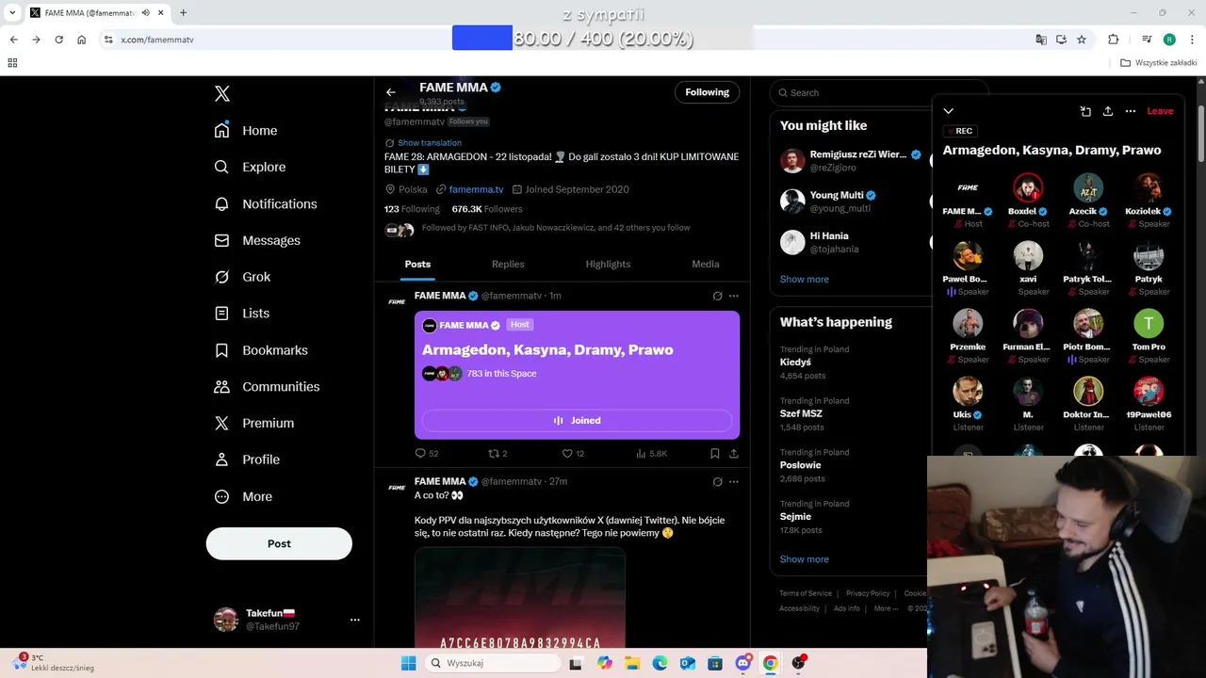Screen dimensions: 1206x678
Task: Share the Space via upload icon
Action: point(1108,111)
